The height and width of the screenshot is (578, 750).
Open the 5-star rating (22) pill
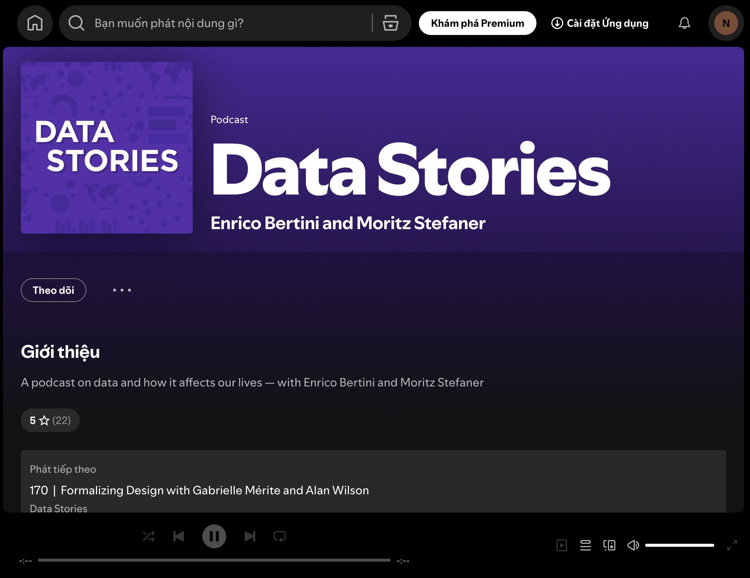[50, 420]
